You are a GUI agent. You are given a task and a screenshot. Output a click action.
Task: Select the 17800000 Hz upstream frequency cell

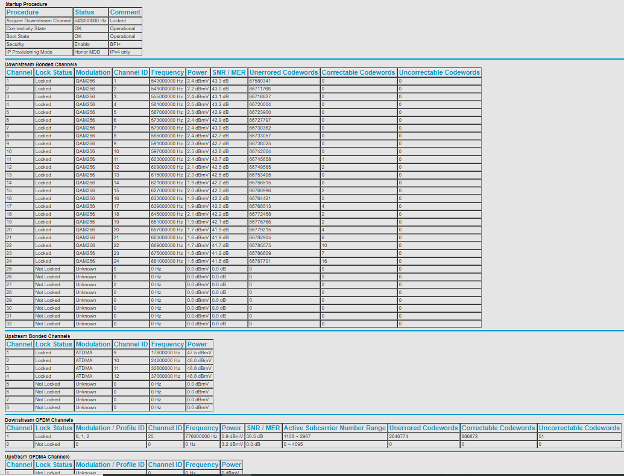(167, 352)
